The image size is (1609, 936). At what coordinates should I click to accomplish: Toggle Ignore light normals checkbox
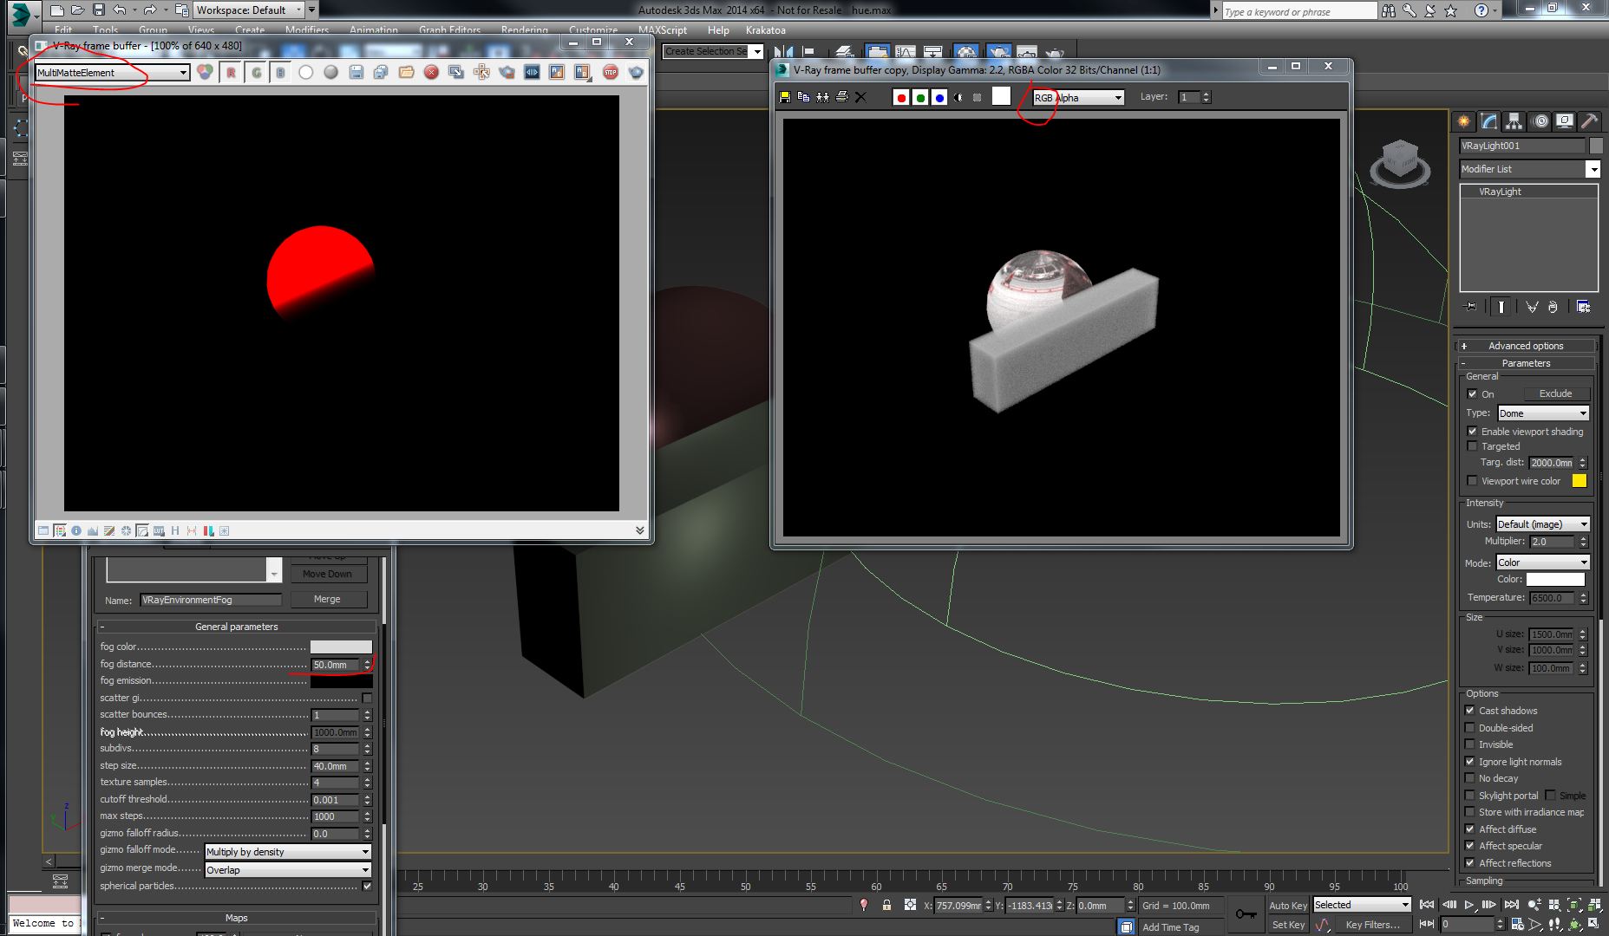1470,762
